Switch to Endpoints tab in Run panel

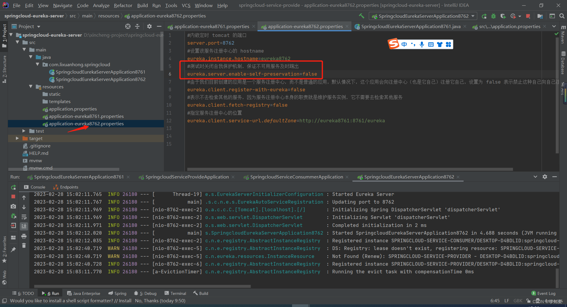tap(66, 187)
